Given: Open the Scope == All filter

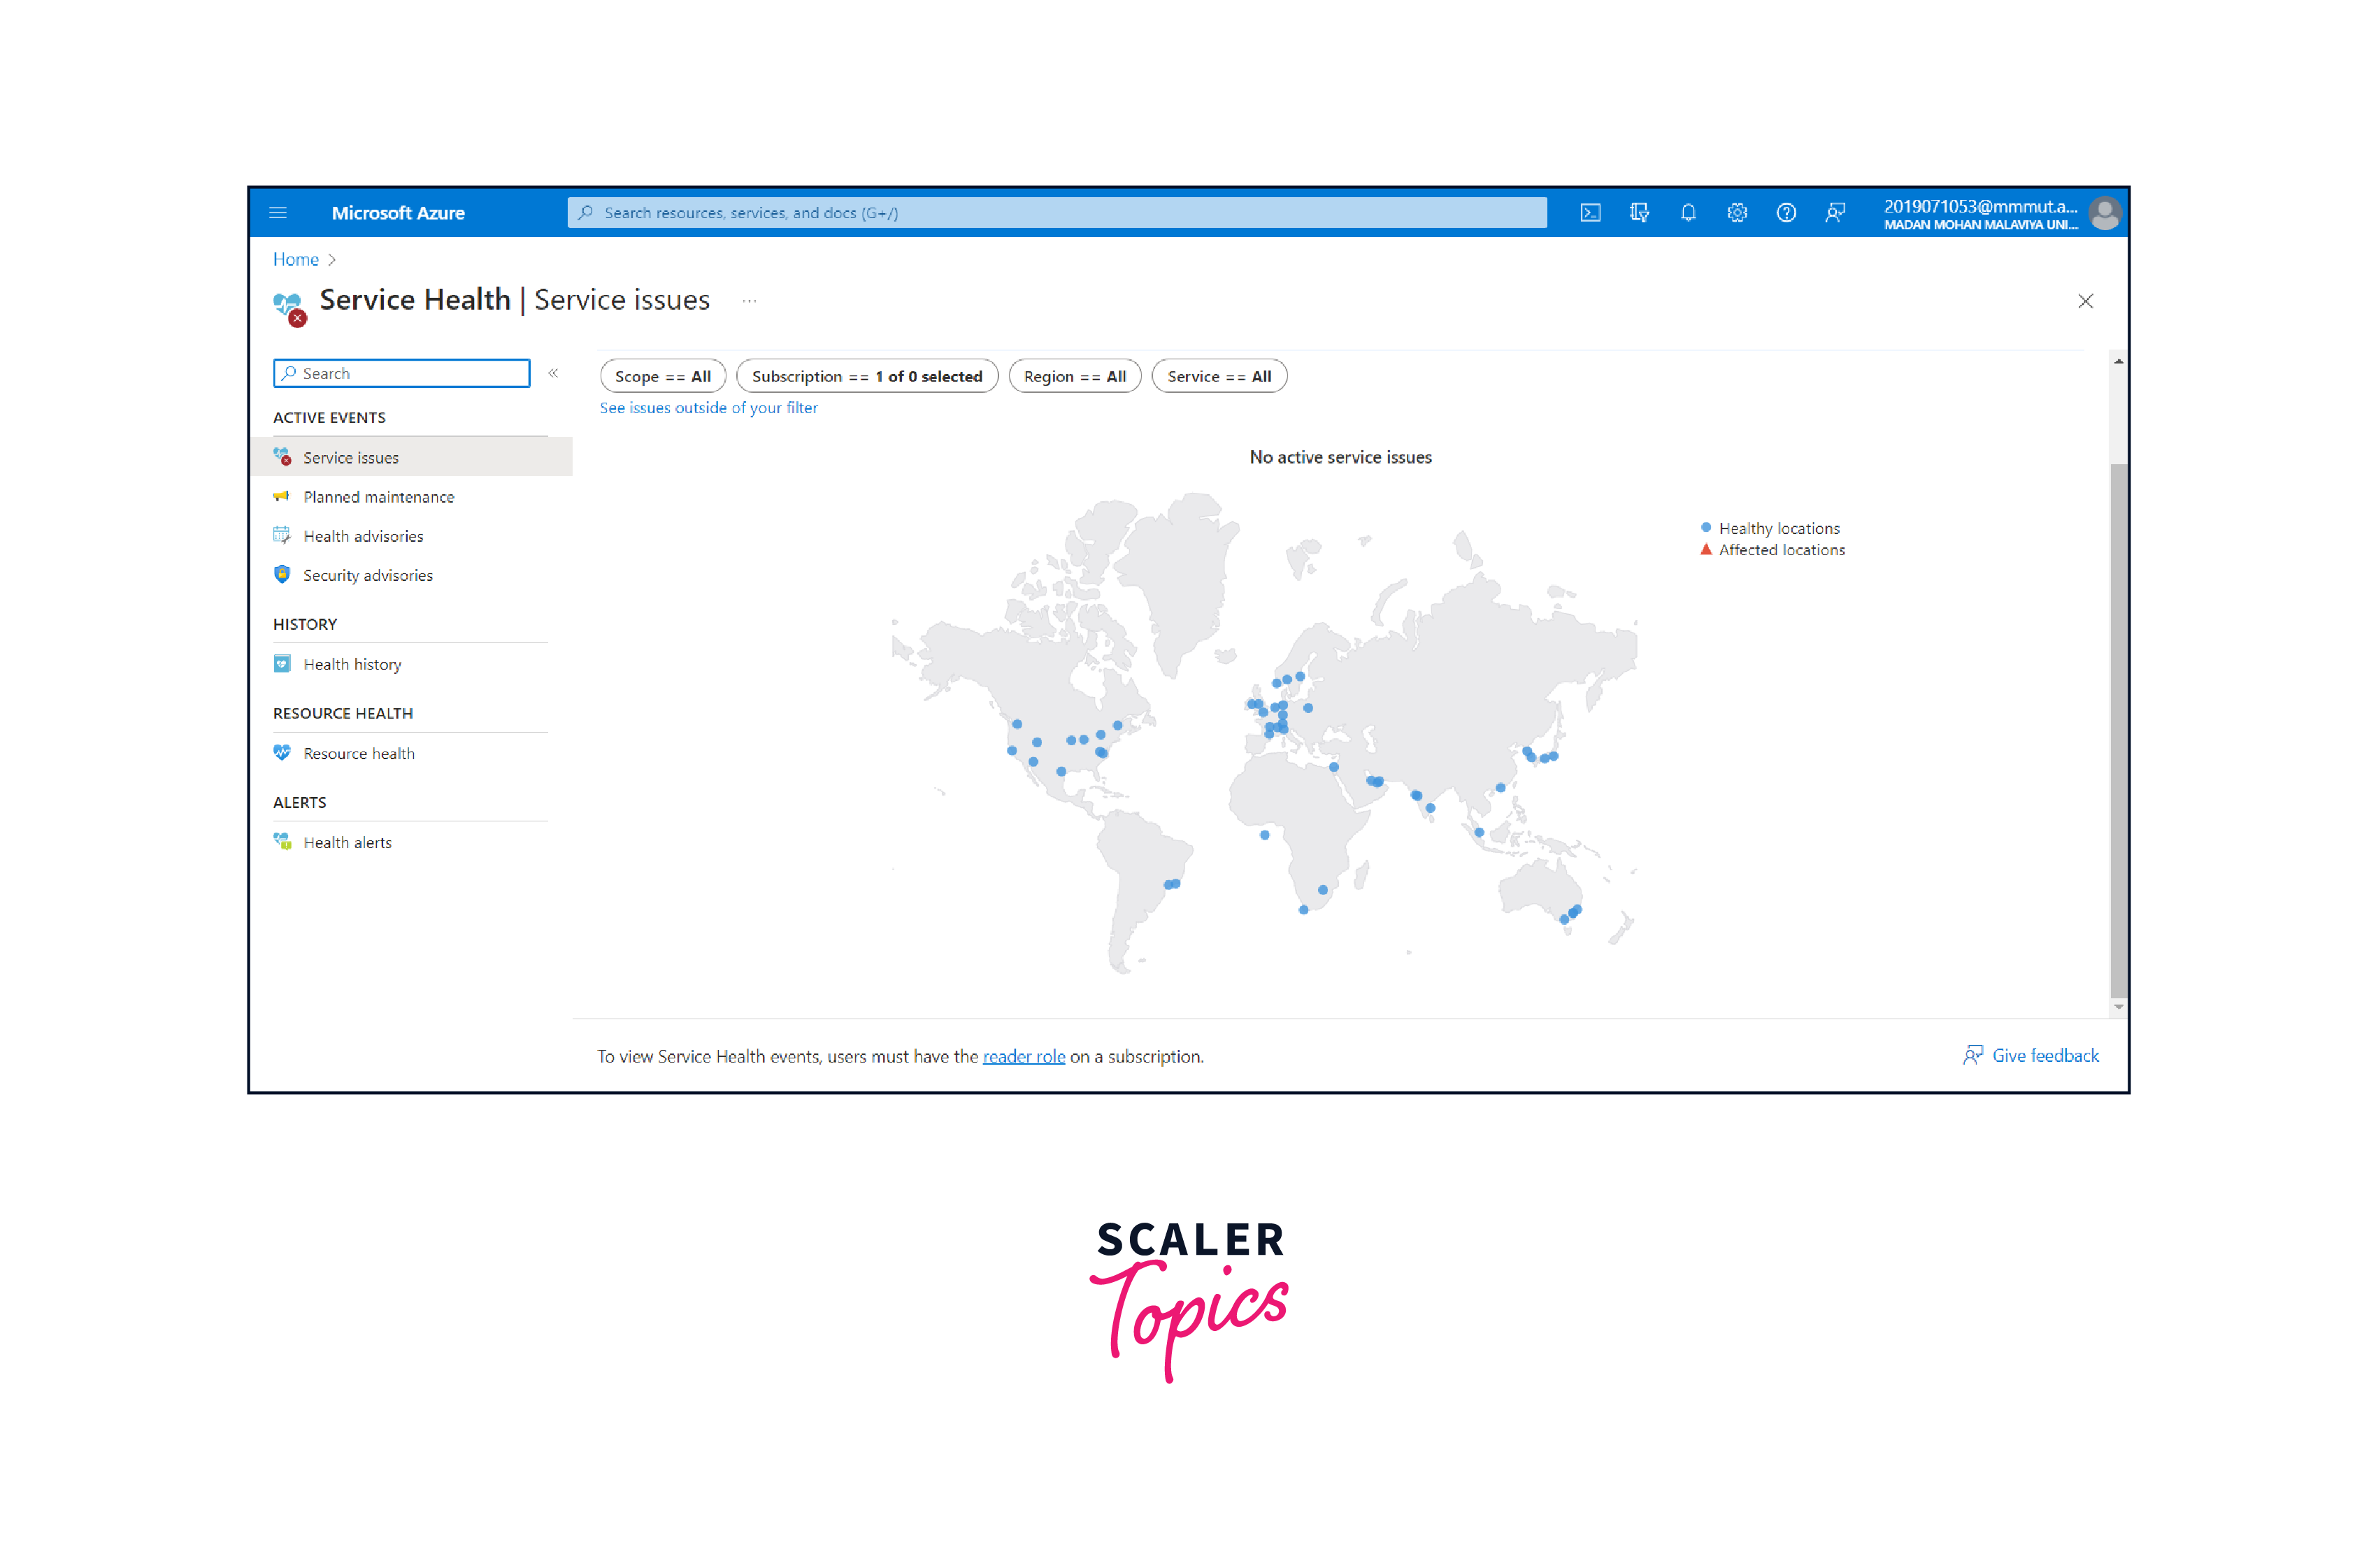Looking at the screenshot, I should (x=662, y=376).
